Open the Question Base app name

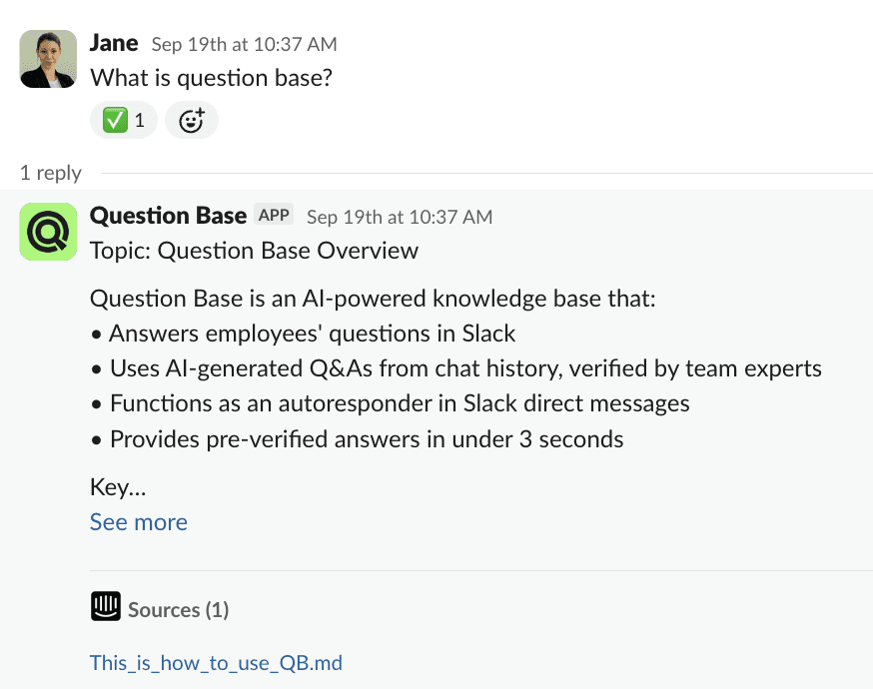pyautogui.click(x=168, y=216)
